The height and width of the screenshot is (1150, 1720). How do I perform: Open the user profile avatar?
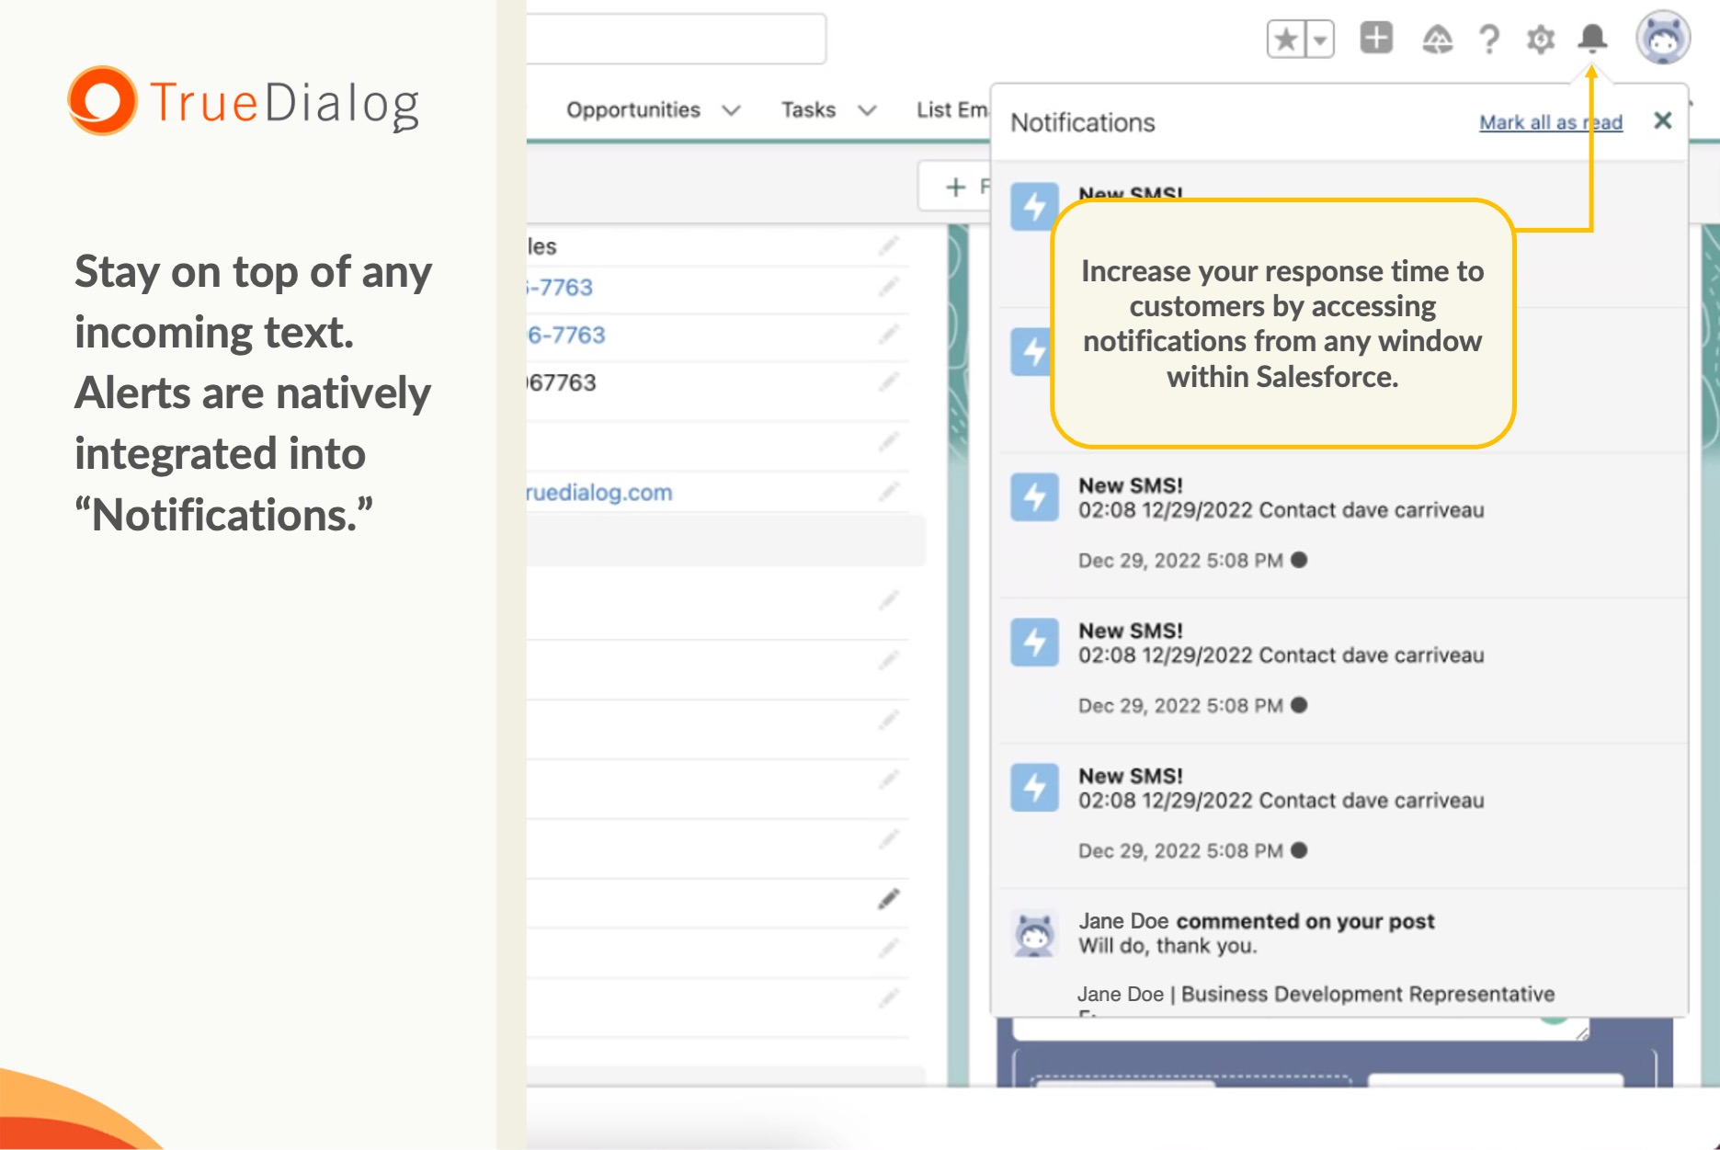pos(1662,39)
